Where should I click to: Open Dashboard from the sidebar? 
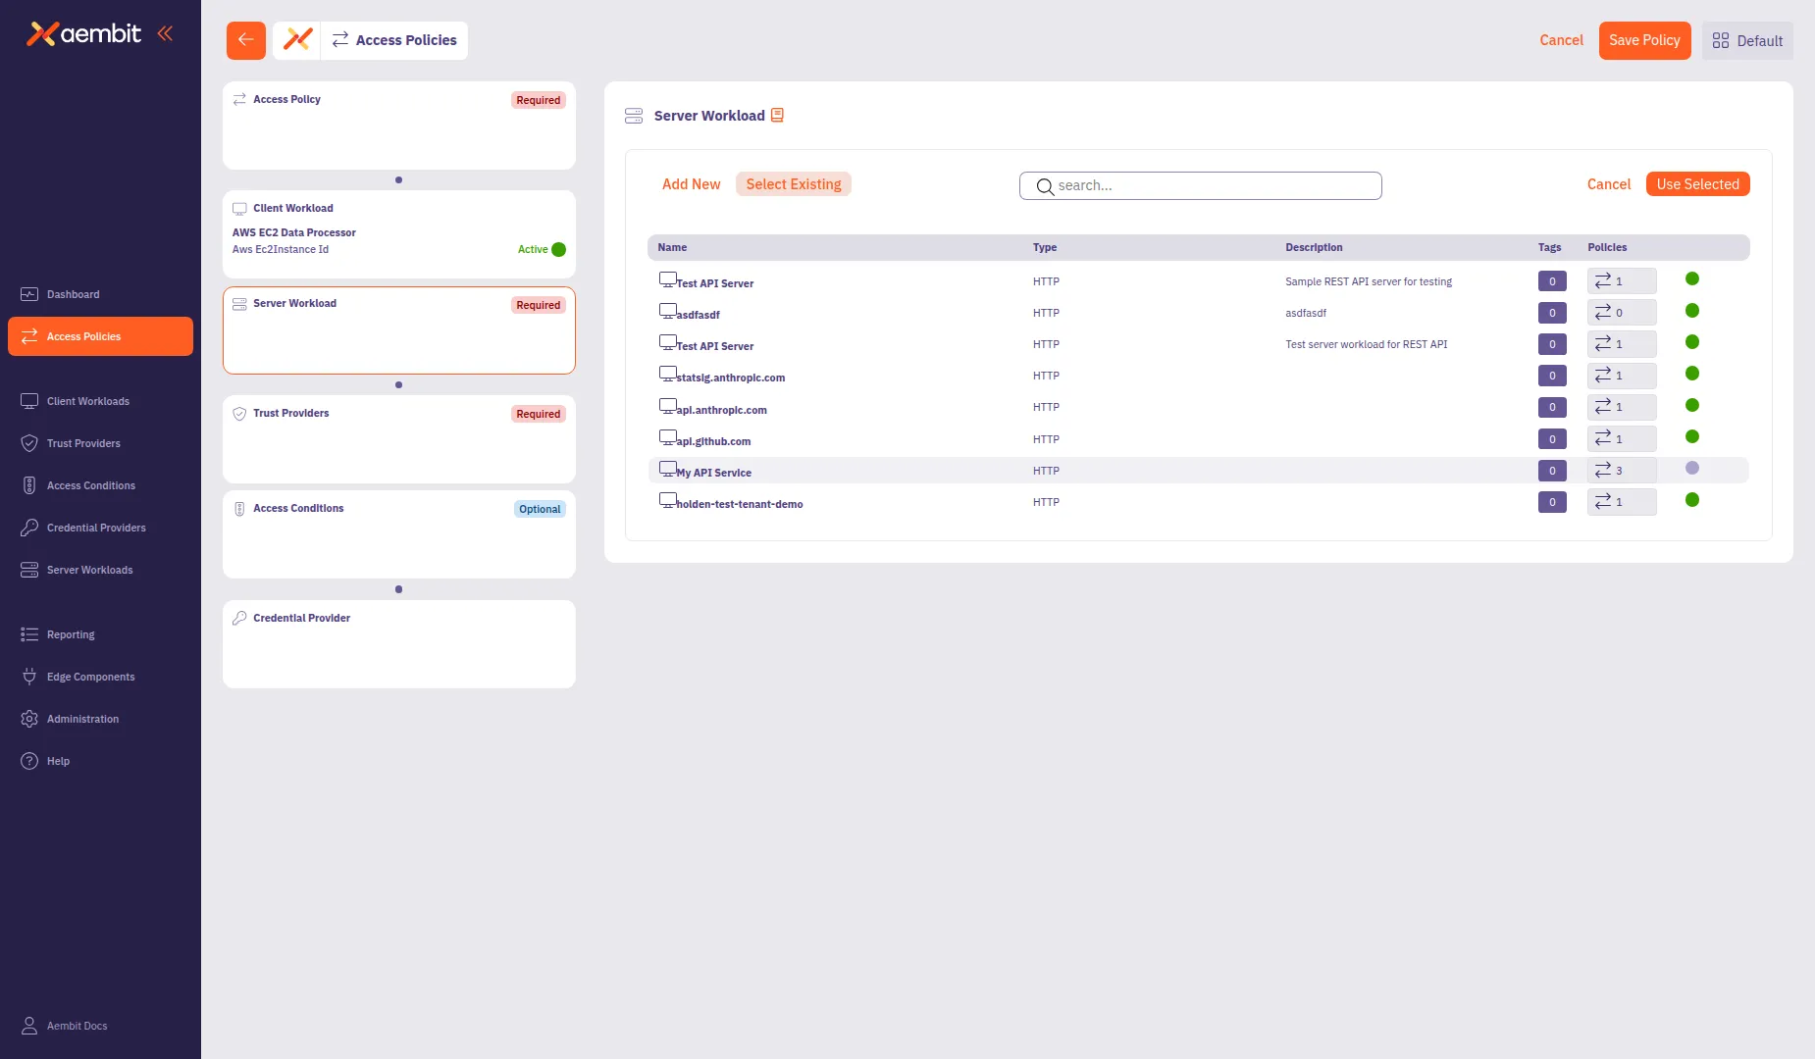pyautogui.click(x=74, y=294)
